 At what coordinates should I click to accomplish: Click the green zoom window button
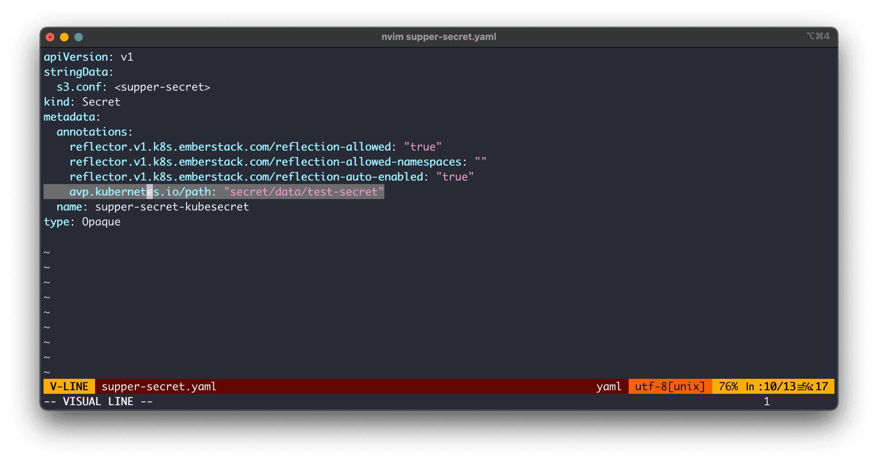point(79,37)
